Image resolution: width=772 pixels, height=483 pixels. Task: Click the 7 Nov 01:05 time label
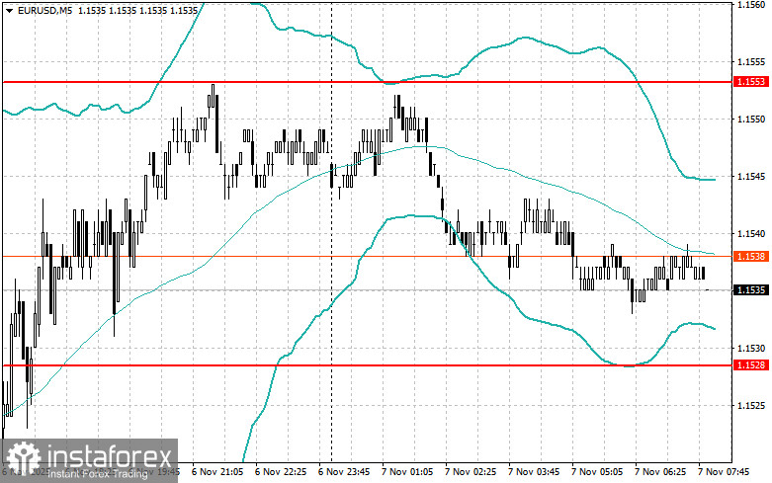pos(407,472)
